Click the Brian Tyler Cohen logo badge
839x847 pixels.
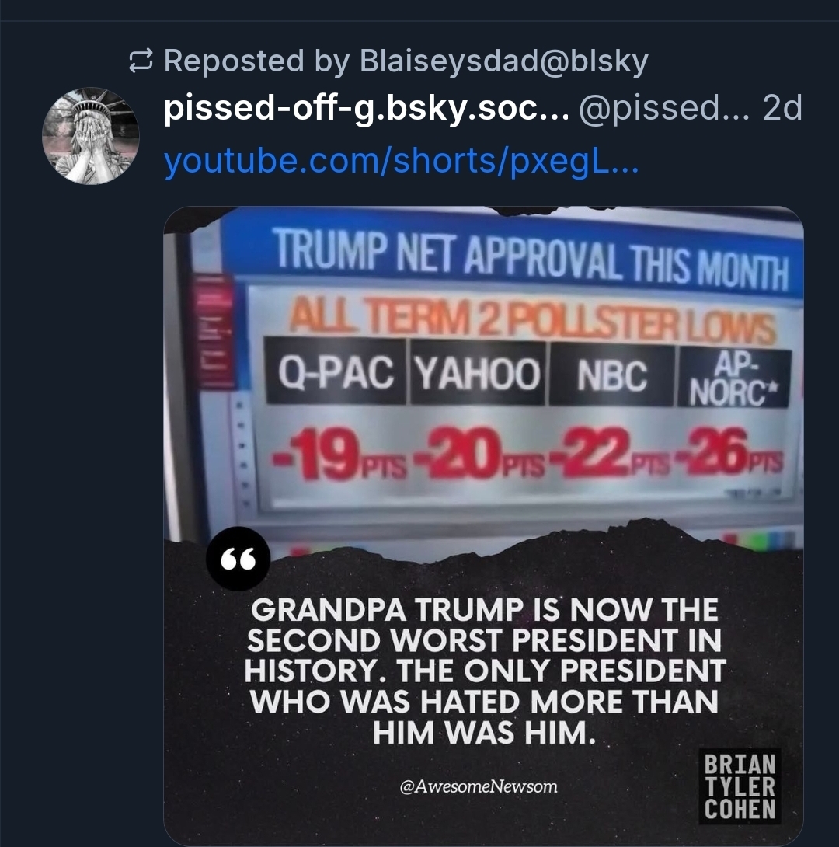click(x=740, y=786)
